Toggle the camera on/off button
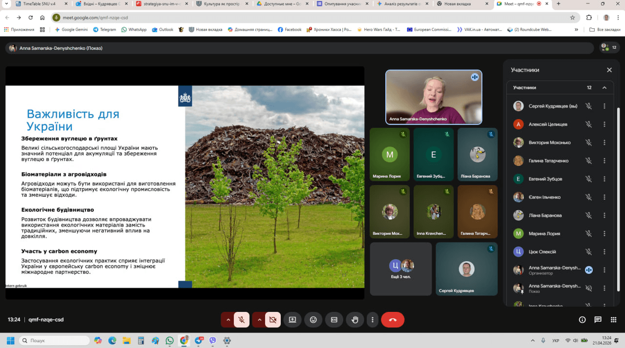 pyautogui.click(x=273, y=320)
